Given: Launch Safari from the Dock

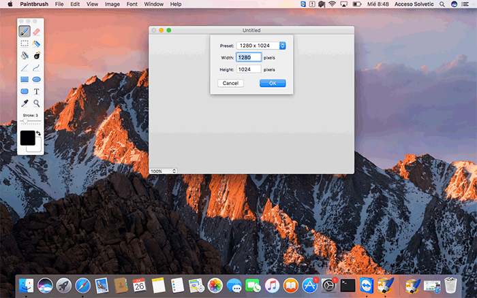Looking at the screenshot, I should pyautogui.click(x=82, y=286).
